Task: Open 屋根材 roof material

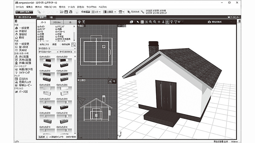Action: pos(21,34)
